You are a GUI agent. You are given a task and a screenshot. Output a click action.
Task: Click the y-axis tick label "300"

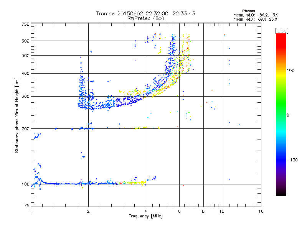pyautogui.click(x=25, y=97)
